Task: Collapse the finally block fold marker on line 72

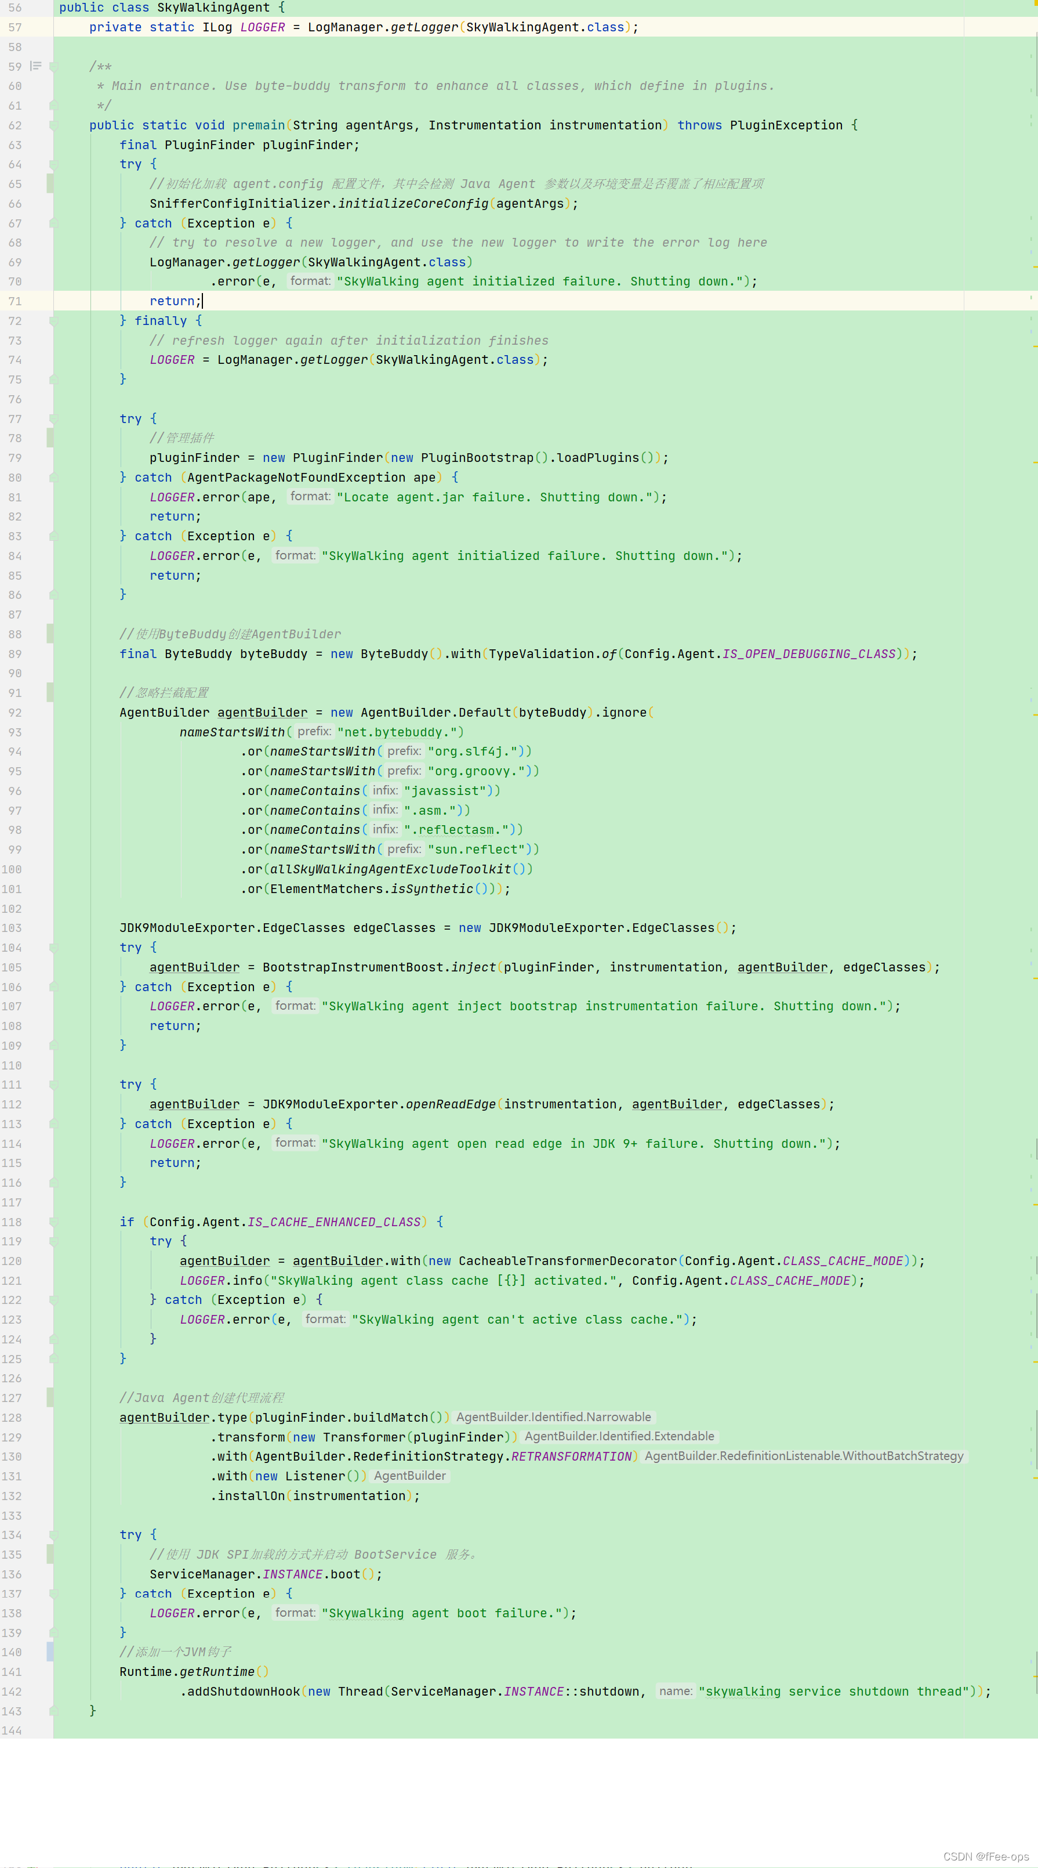Action: tap(53, 320)
